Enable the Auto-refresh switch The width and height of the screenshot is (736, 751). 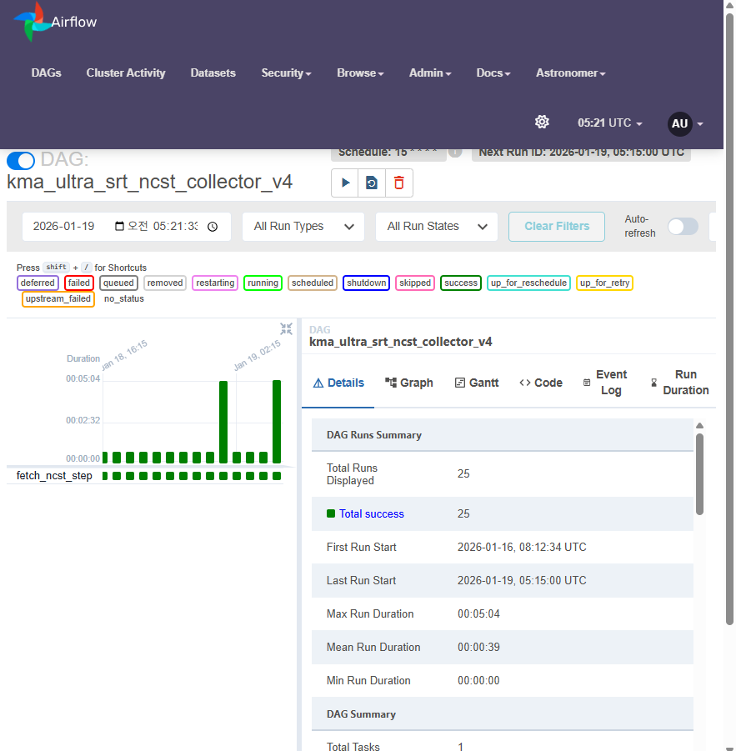683,226
